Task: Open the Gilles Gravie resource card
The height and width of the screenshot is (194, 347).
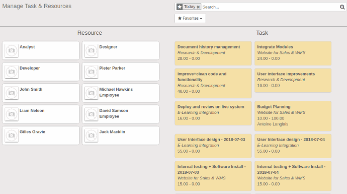Action: (41, 136)
